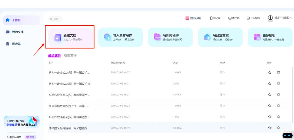Open the 更多模板 templates card

click(270, 37)
